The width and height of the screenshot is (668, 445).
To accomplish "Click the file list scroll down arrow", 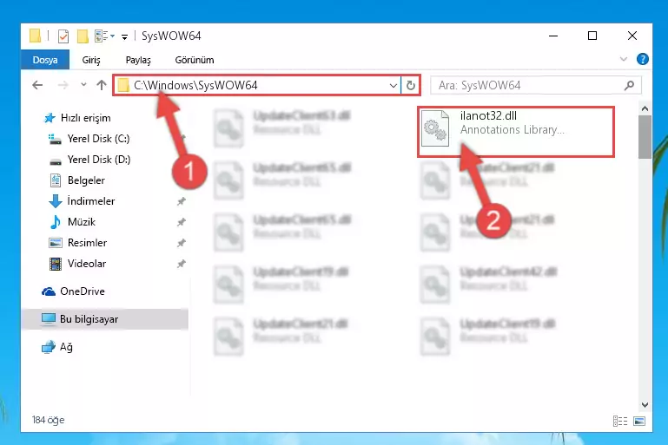I will (645, 405).
